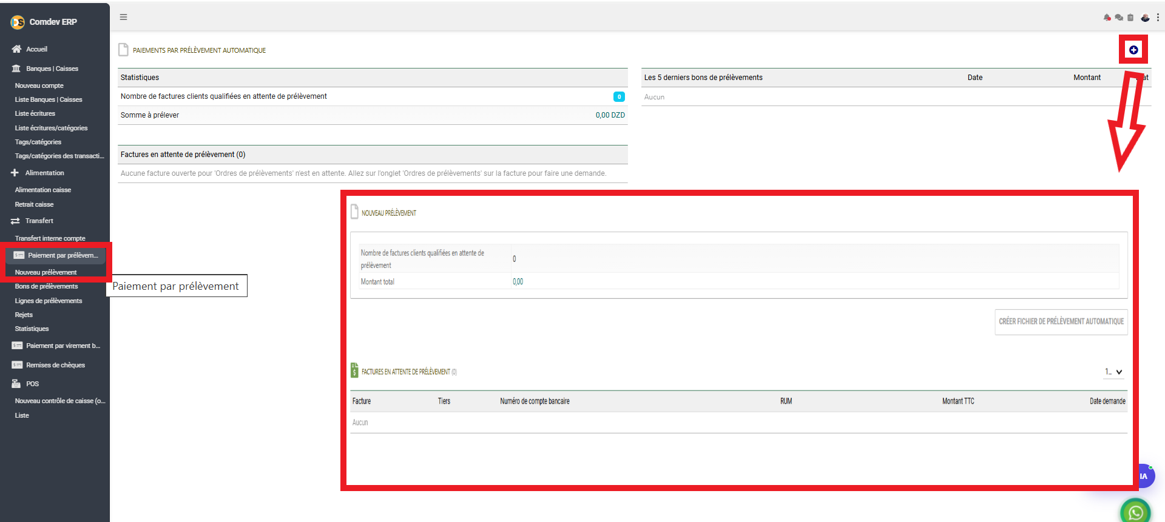Open Lignes de prélèvements entry
The height and width of the screenshot is (522, 1165).
click(x=49, y=301)
